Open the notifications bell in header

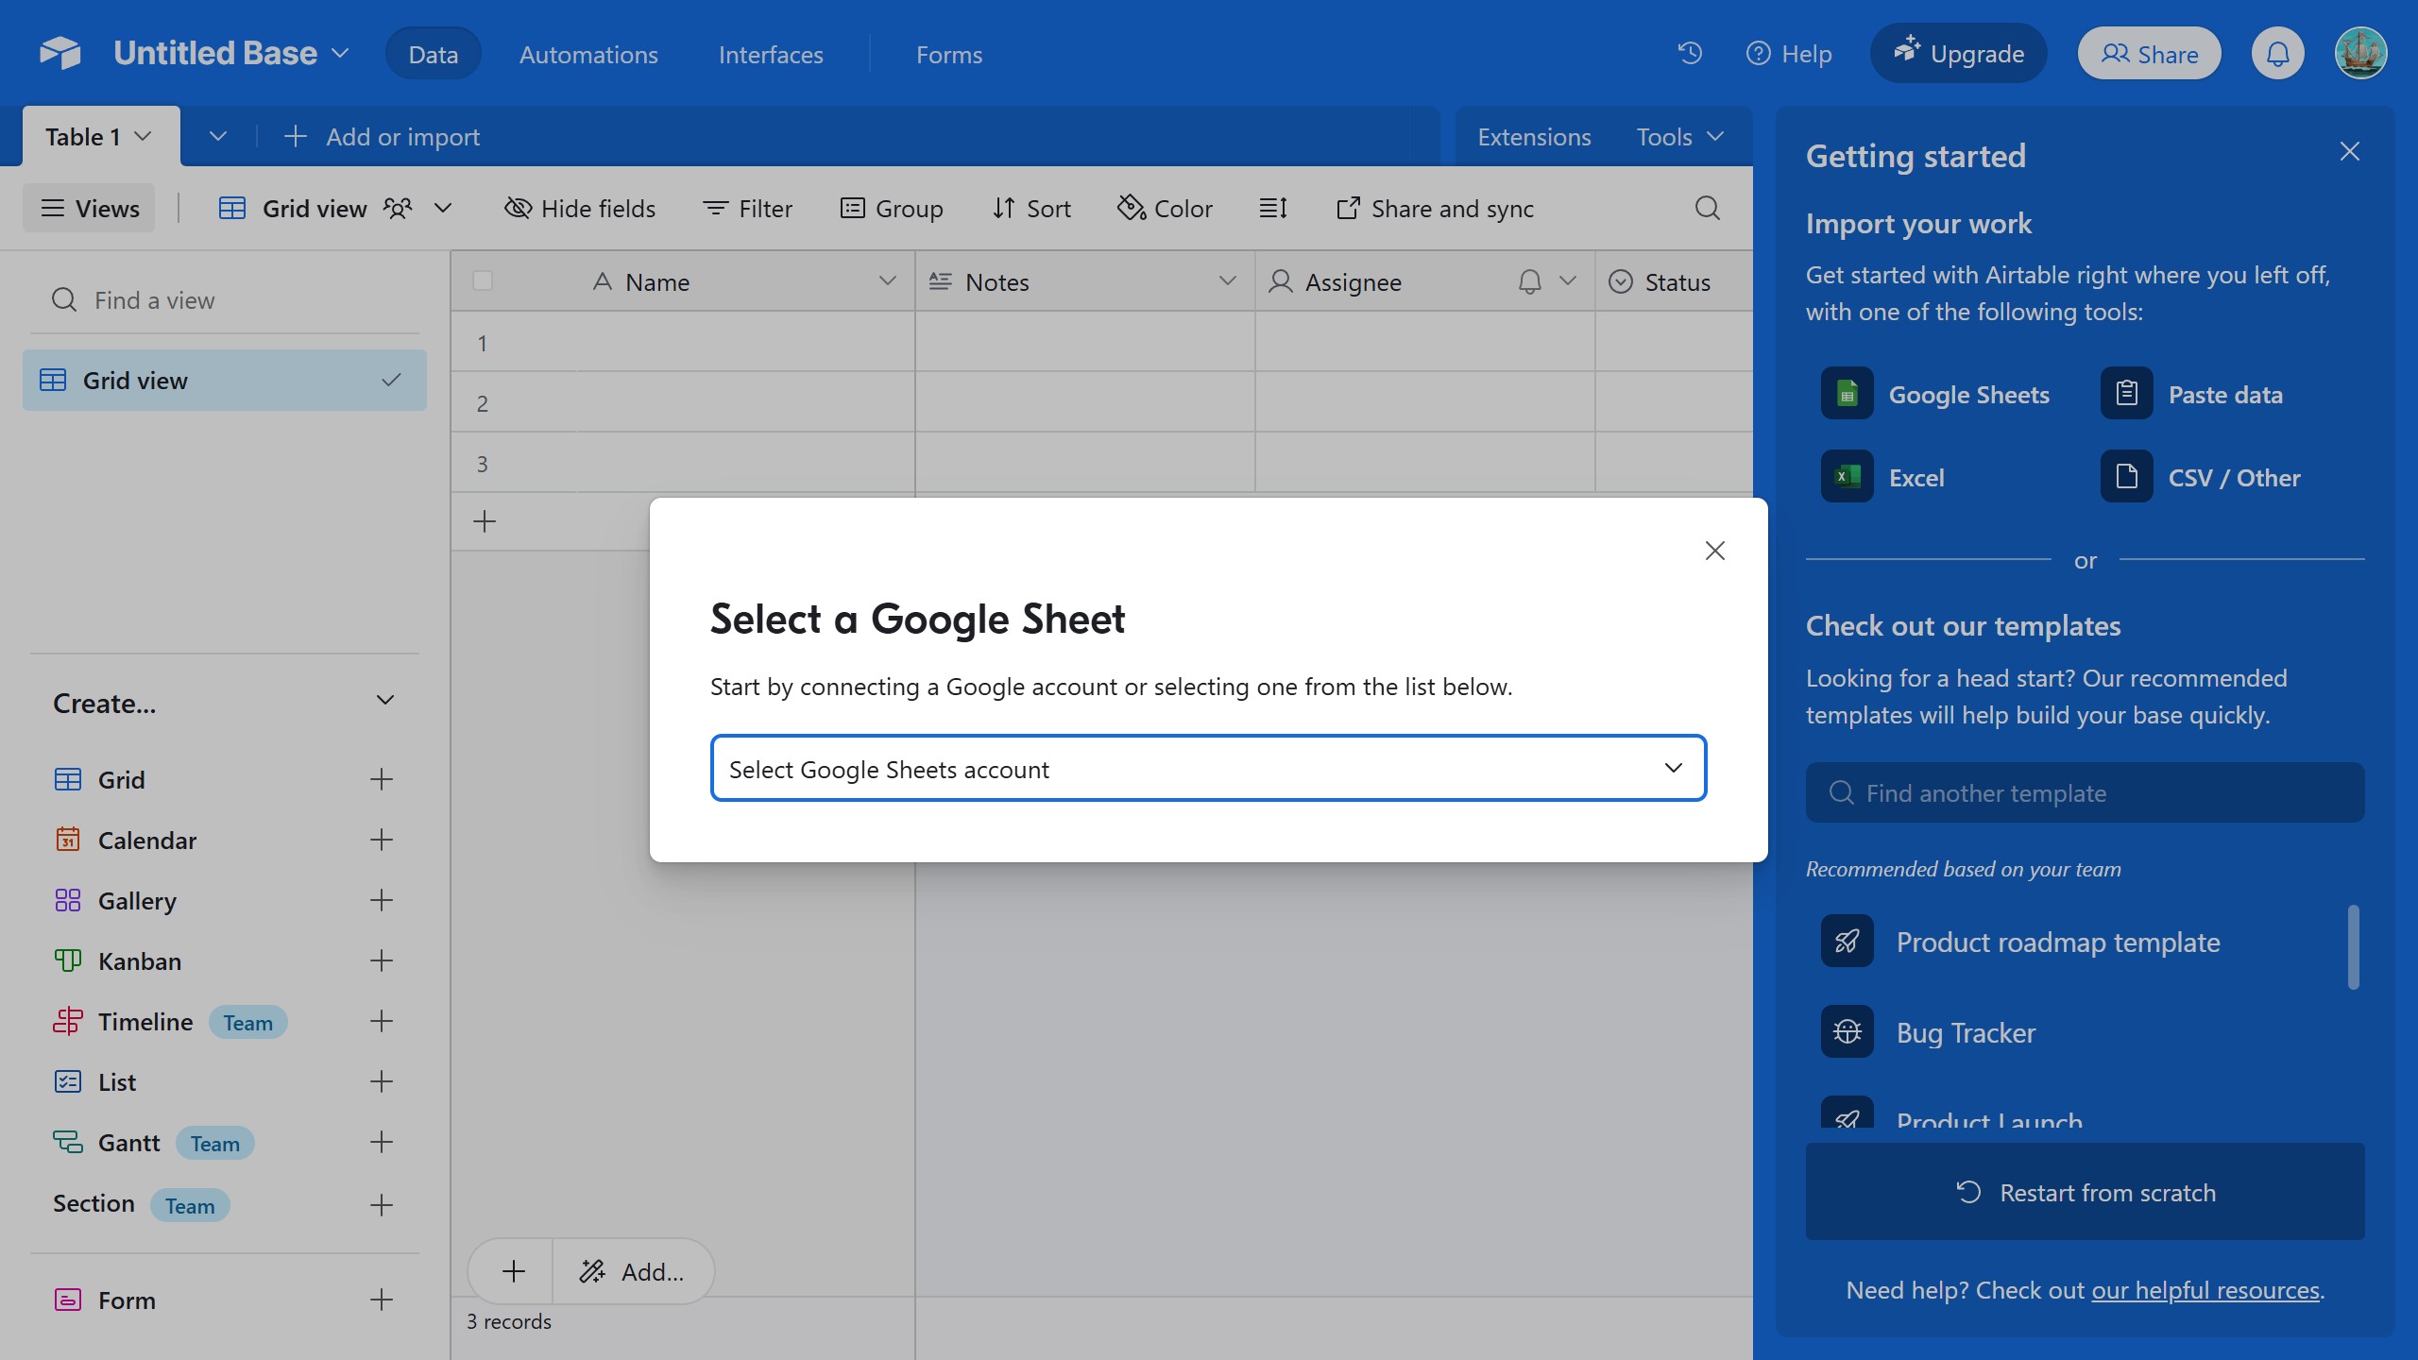tap(2277, 54)
